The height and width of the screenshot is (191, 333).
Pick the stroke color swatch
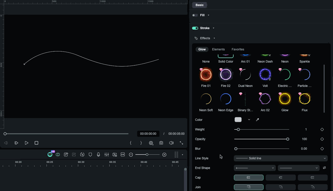point(238,119)
